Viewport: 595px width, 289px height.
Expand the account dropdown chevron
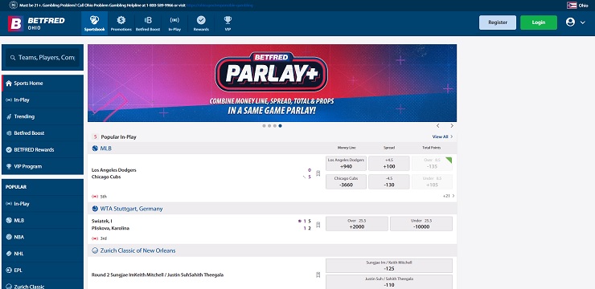click(583, 22)
